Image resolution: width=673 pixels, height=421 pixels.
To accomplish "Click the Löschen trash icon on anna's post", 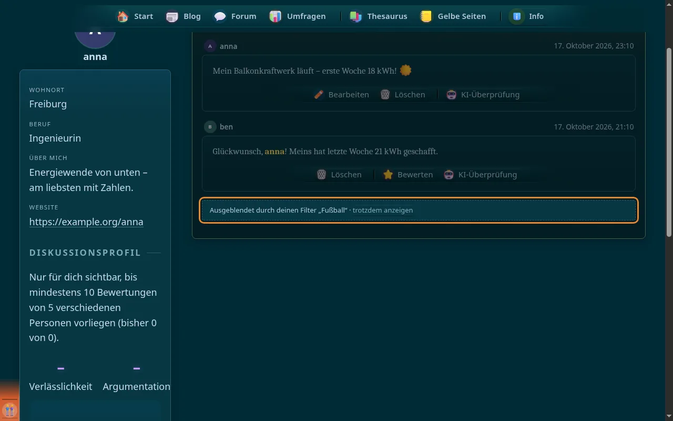I will click(x=385, y=95).
